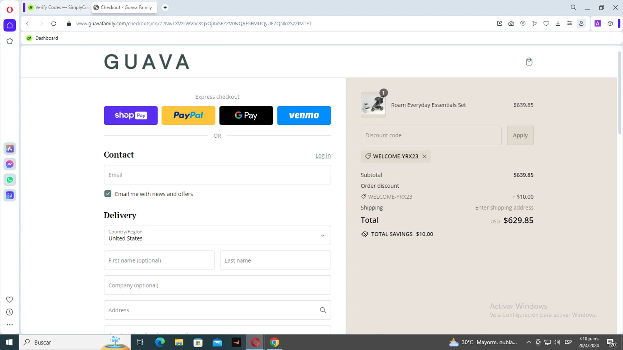Click the address search magnifier icon
This screenshot has width=623, height=350.
[323, 310]
